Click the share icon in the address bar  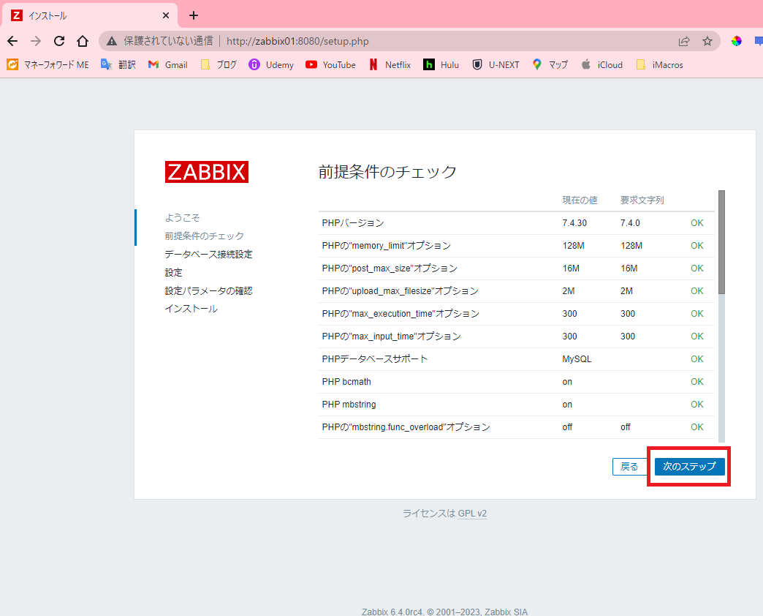coord(684,42)
